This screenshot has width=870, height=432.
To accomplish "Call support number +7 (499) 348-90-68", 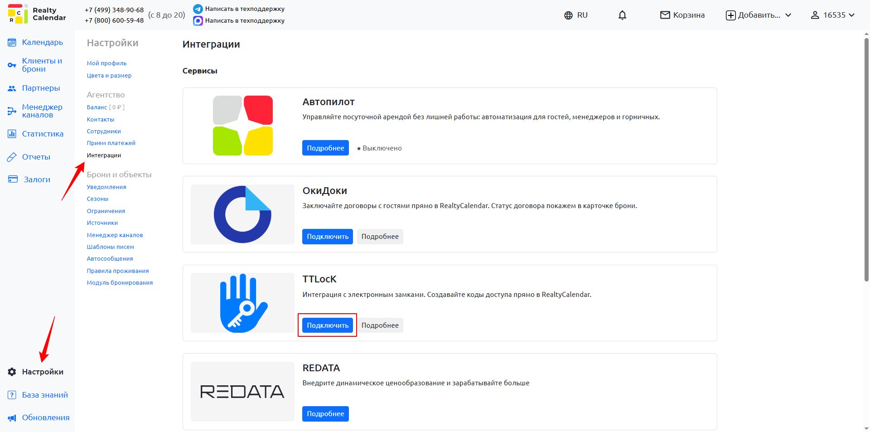I will (x=114, y=10).
